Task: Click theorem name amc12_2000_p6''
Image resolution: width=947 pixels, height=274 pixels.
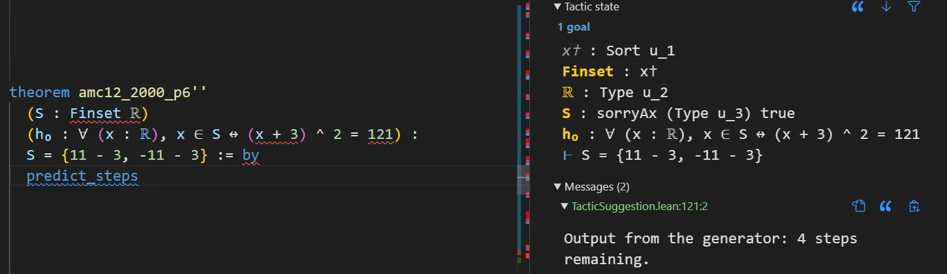Action: pyautogui.click(x=143, y=93)
